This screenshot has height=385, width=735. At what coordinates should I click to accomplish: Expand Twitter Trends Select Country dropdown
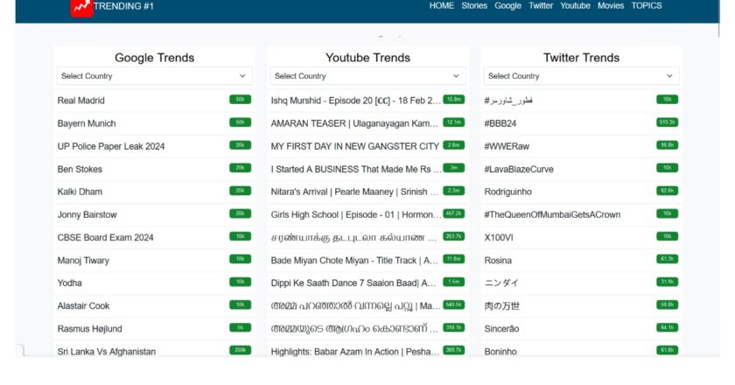tap(581, 76)
